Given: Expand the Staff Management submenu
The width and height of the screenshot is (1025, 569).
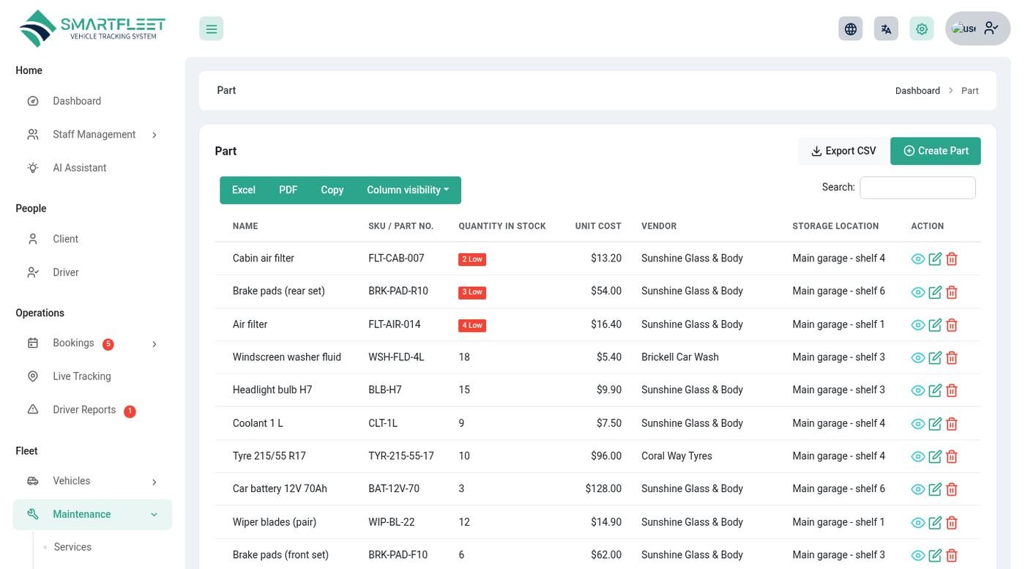Looking at the screenshot, I should (x=93, y=135).
